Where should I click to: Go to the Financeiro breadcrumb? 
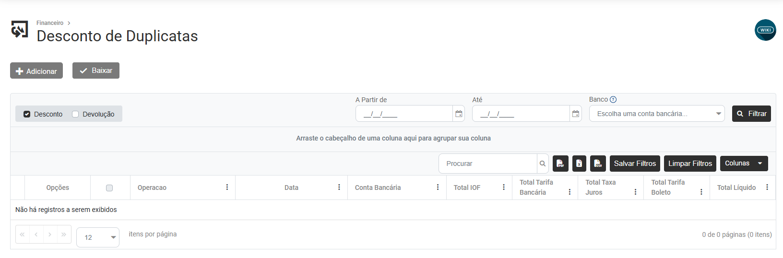[50, 23]
